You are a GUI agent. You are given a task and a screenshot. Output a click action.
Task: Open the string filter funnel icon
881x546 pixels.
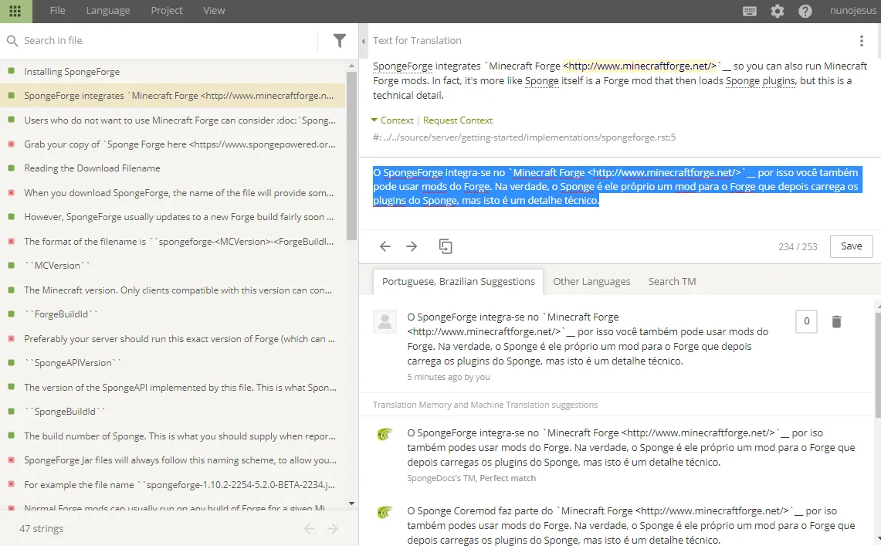coord(340,40)
